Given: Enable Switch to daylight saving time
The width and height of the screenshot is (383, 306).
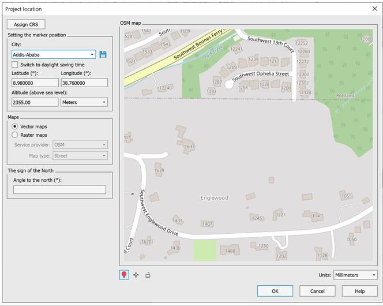Looking at the screenshot, I should coord(15,65).
